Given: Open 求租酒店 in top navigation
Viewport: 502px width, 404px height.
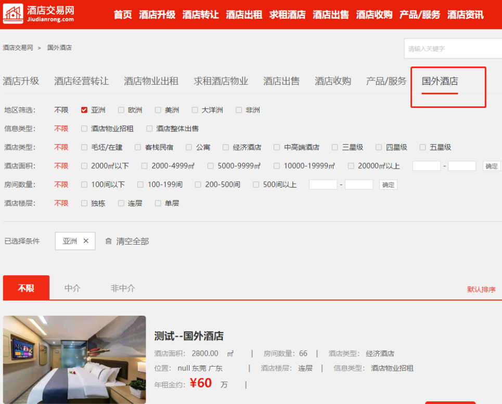Looking at the screenshot, I should point(288,15).
